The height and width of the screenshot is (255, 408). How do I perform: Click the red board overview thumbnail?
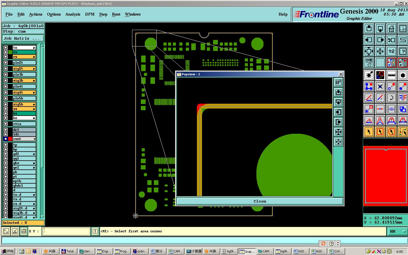pyautogui.click(x=385, y=176)
